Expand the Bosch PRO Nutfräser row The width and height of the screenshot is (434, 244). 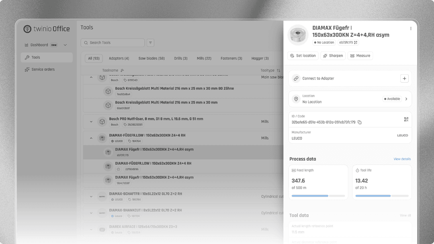[x=91, y=122]
